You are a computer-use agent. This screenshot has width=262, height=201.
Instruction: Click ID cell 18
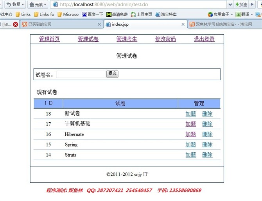tap(48, 114)
